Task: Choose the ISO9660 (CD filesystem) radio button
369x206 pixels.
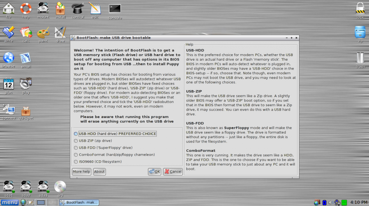Action: (x=76, y=162)
